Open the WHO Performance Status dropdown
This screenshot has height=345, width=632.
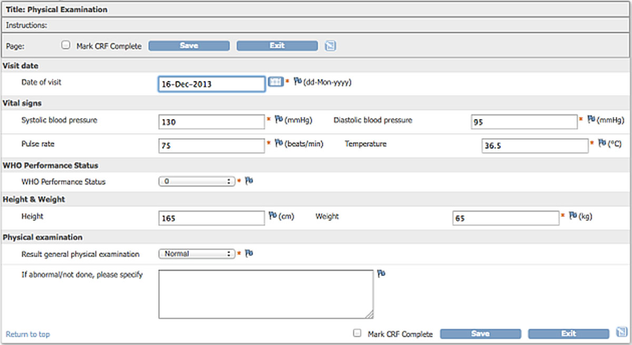(197, 181)
